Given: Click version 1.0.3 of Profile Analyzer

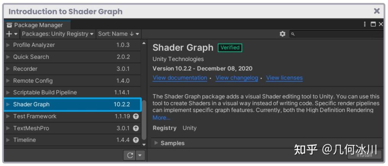Looking at the screenshot, I should tap(123, 45).
